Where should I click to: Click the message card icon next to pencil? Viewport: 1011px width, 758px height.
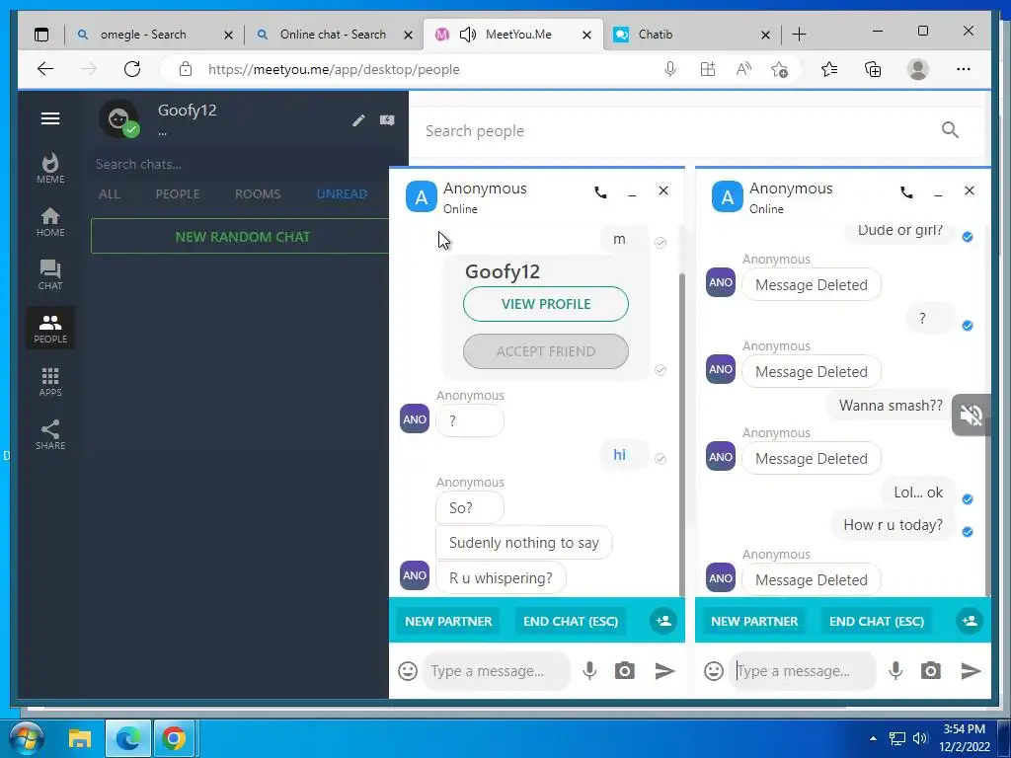pyautogui.click(x=387, y=119)
